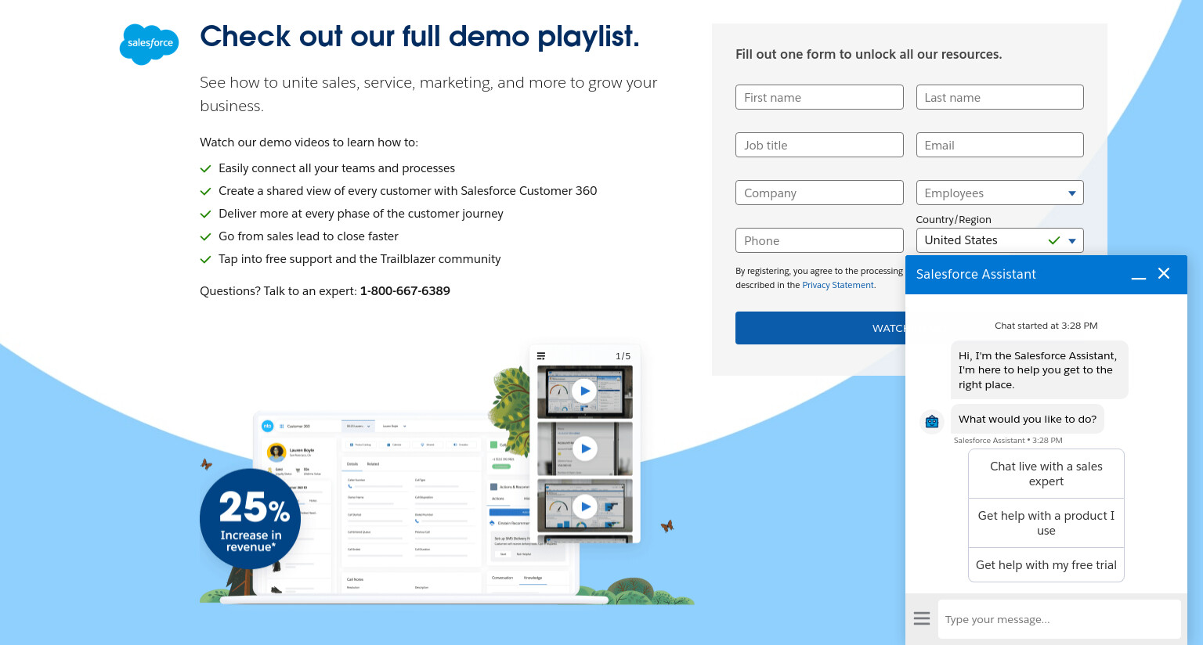The image size is (1203, 645).
Task: Focus the Email input field
Action: pyautogui.click(x=999, y=145)
